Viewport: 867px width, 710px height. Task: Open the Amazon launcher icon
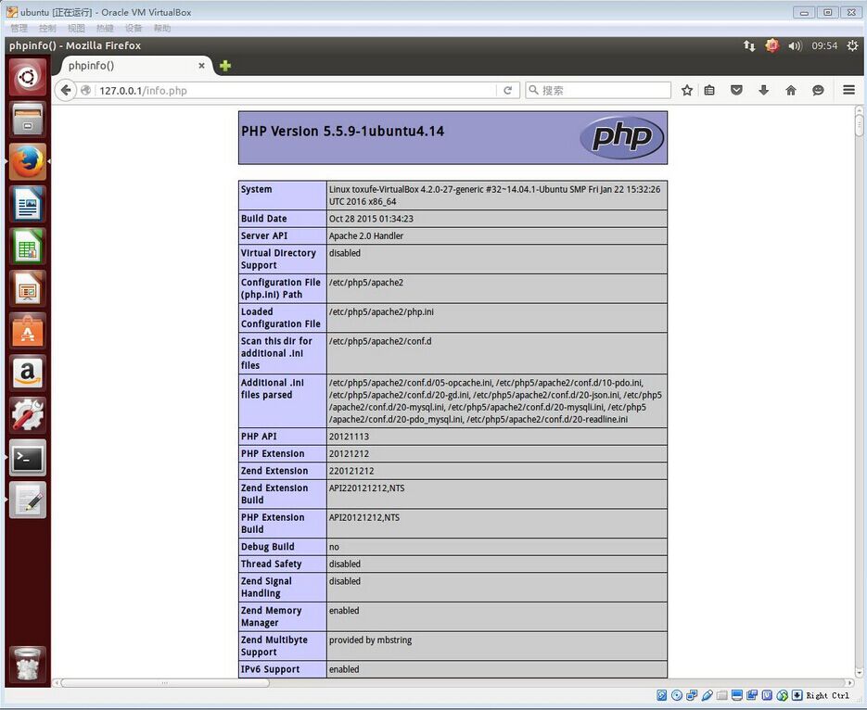point(27,373)
